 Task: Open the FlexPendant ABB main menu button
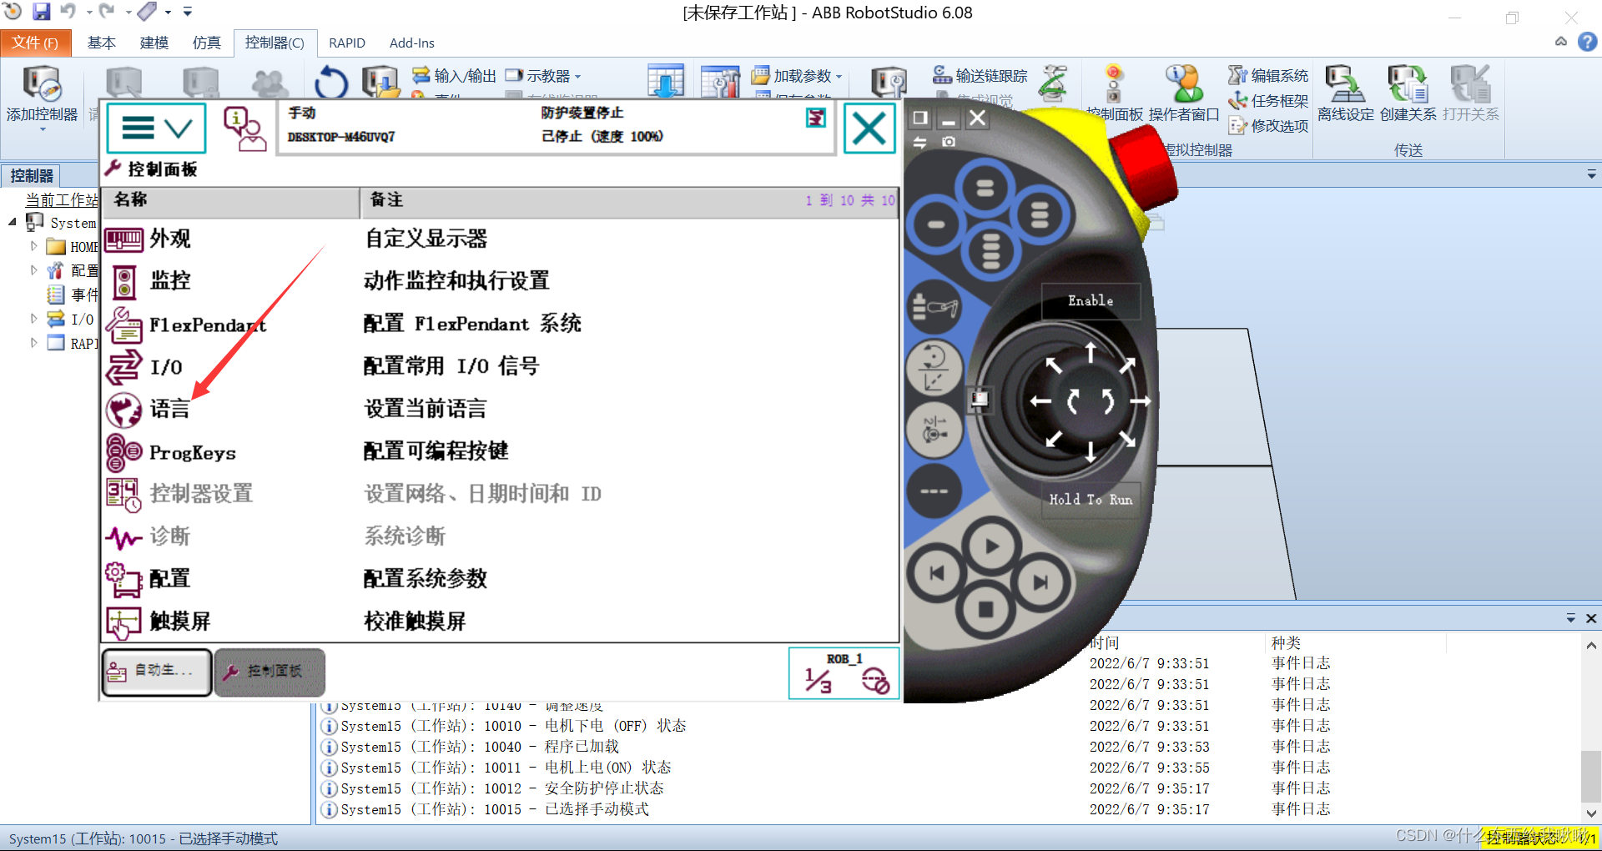tap(156, 128)
